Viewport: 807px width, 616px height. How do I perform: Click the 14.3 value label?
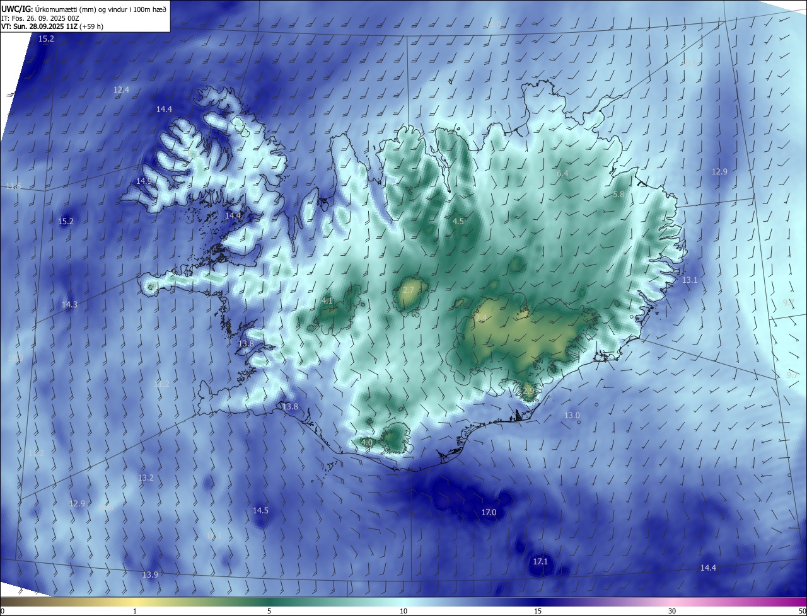pyautogui.click(x=69, y=305)
